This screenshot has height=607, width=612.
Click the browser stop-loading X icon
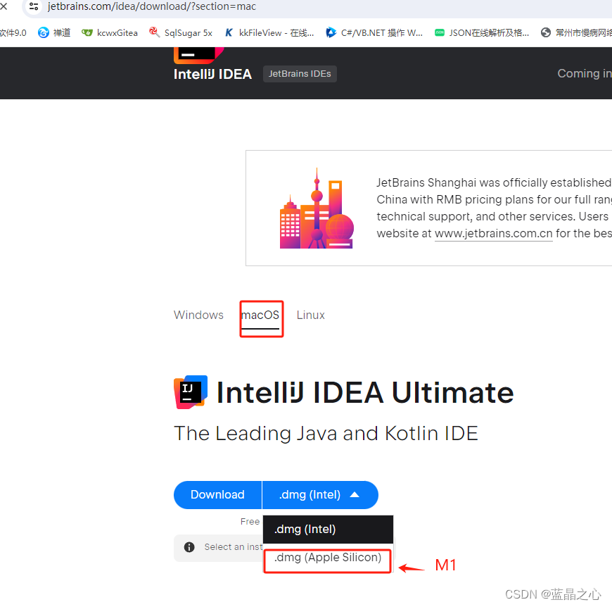pyautogui.click(x=4, y=6)
